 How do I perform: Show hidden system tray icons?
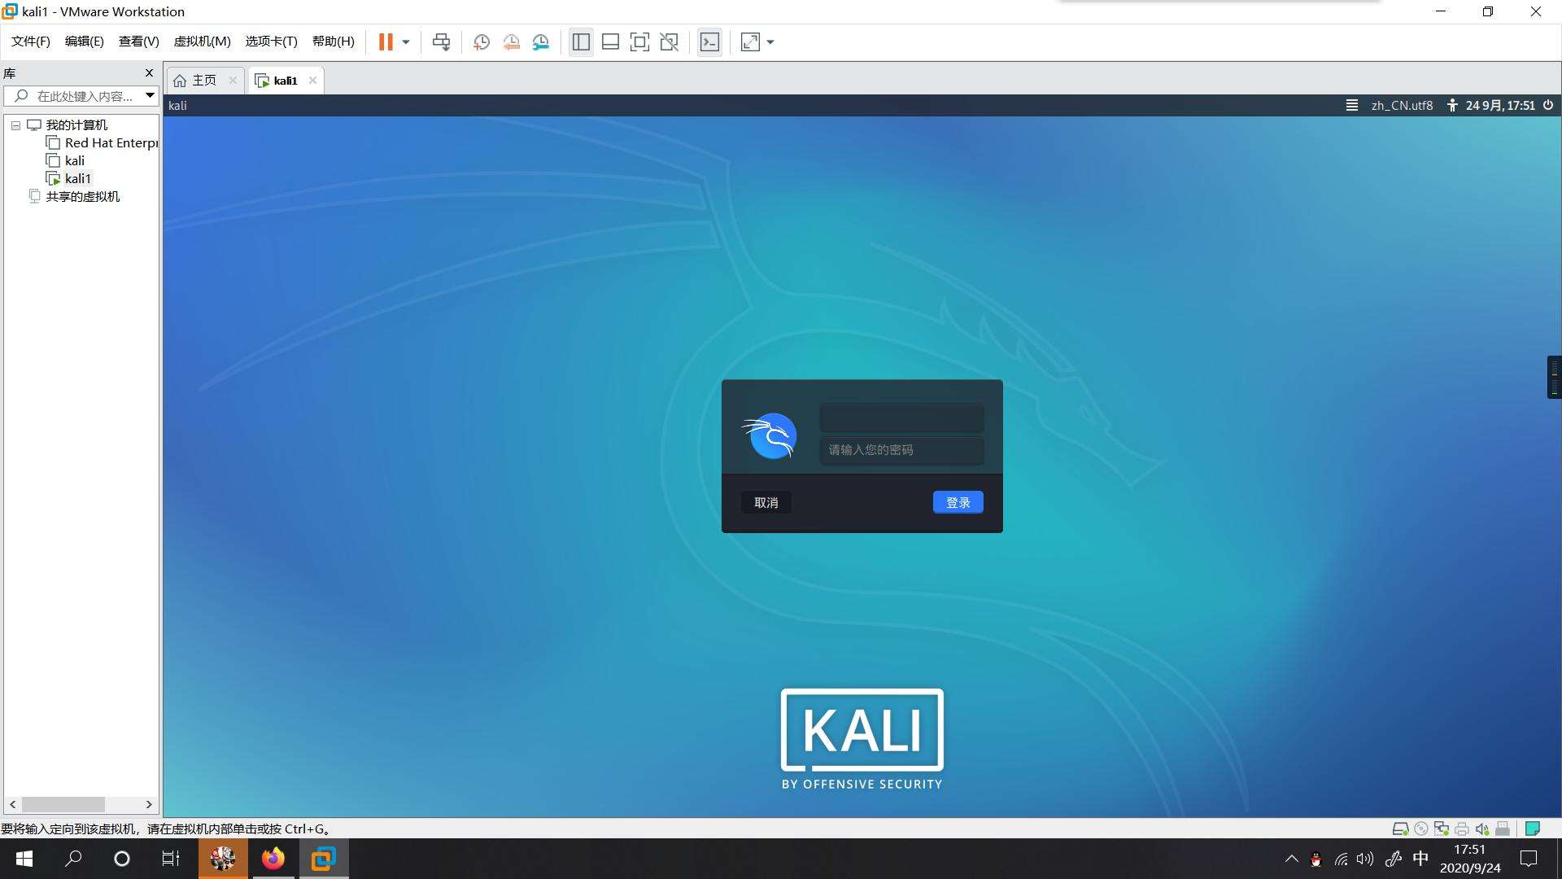(1292, 859)
